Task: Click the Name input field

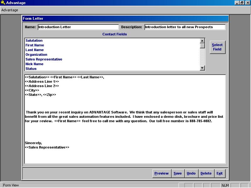Action: coord(78,27)
